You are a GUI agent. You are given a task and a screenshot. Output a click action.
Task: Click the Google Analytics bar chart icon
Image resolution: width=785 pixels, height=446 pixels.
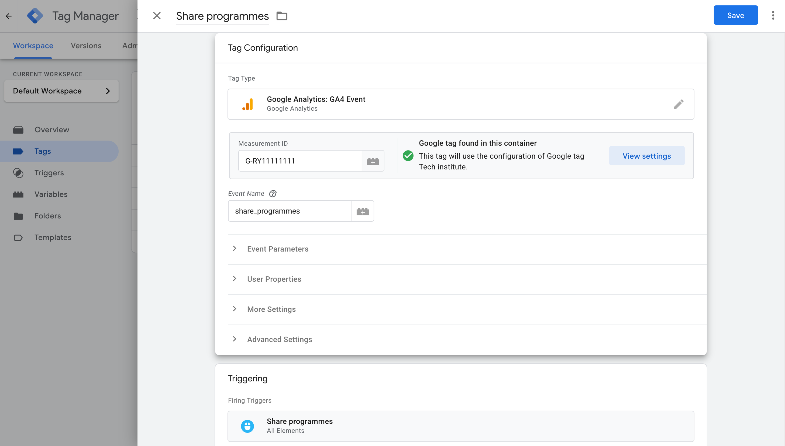(x=248, y=104)
